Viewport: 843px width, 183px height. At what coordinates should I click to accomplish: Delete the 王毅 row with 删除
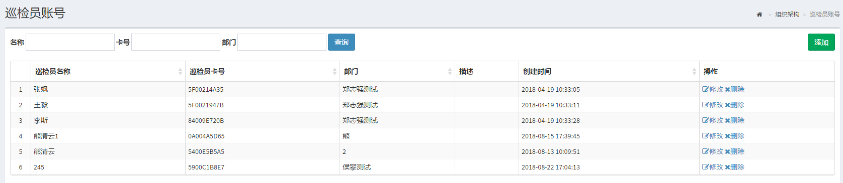click(x=734, y=105)
